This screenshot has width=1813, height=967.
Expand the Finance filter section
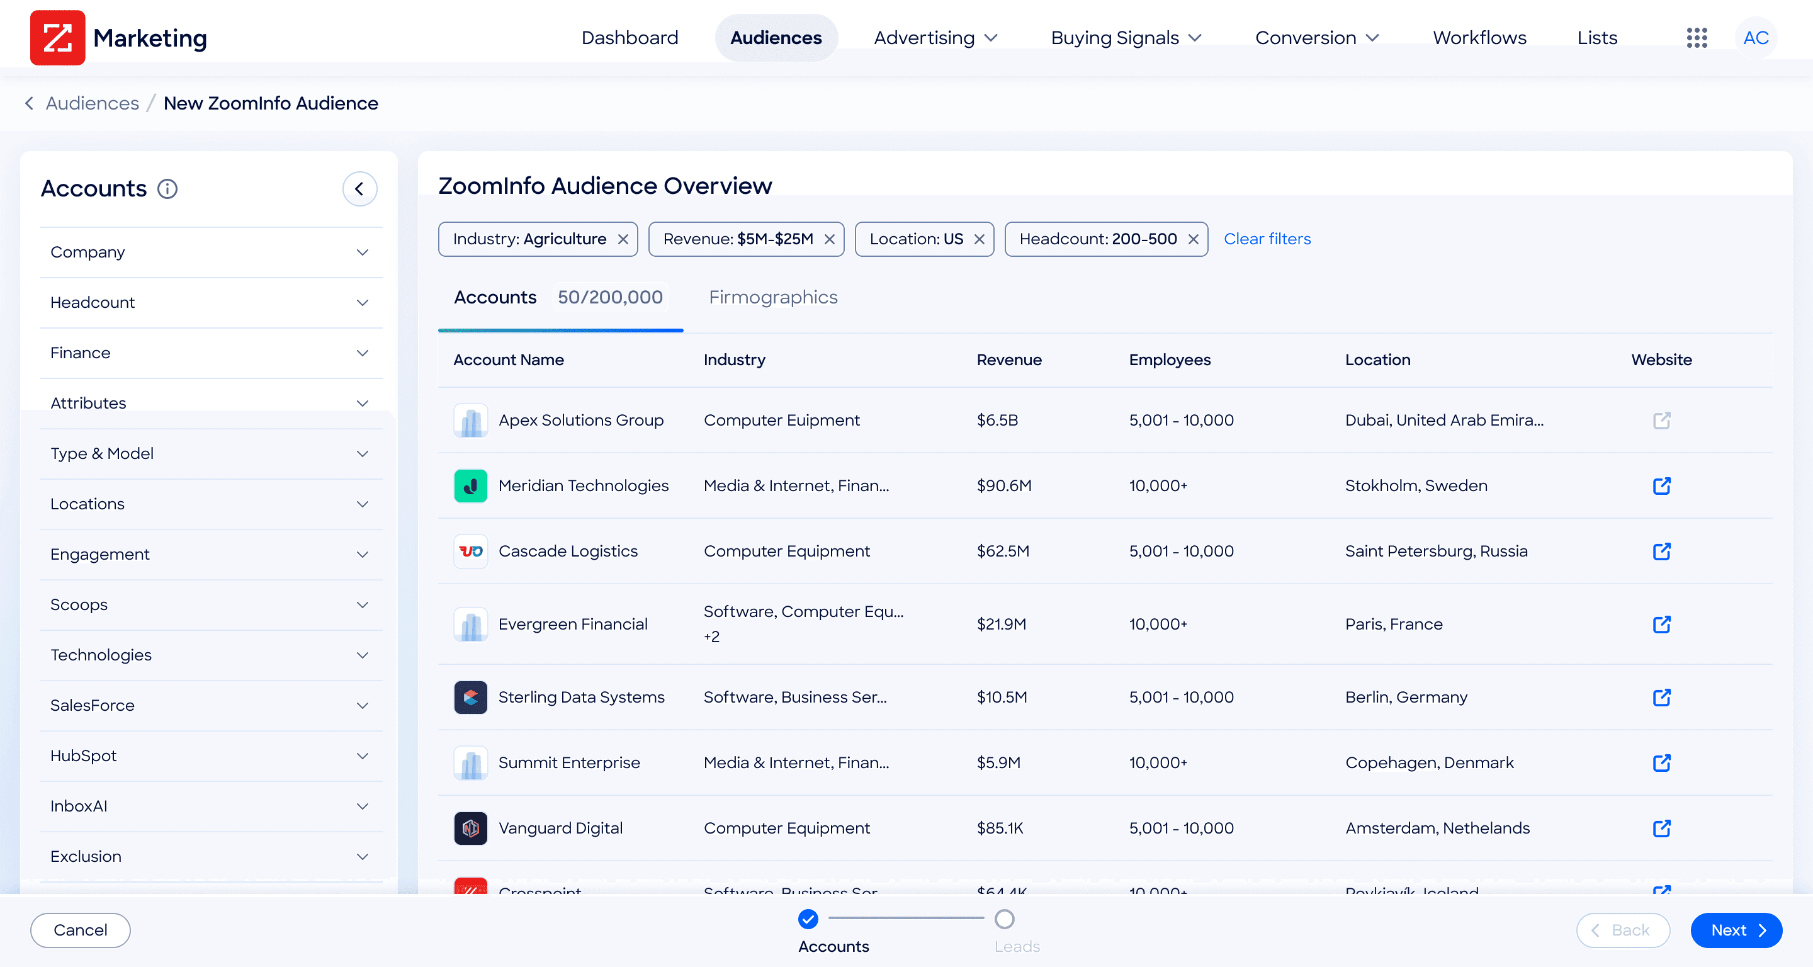pos(211,353)
